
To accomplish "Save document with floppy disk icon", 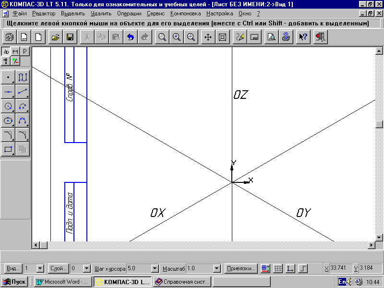I will click(x=70, y=37).
